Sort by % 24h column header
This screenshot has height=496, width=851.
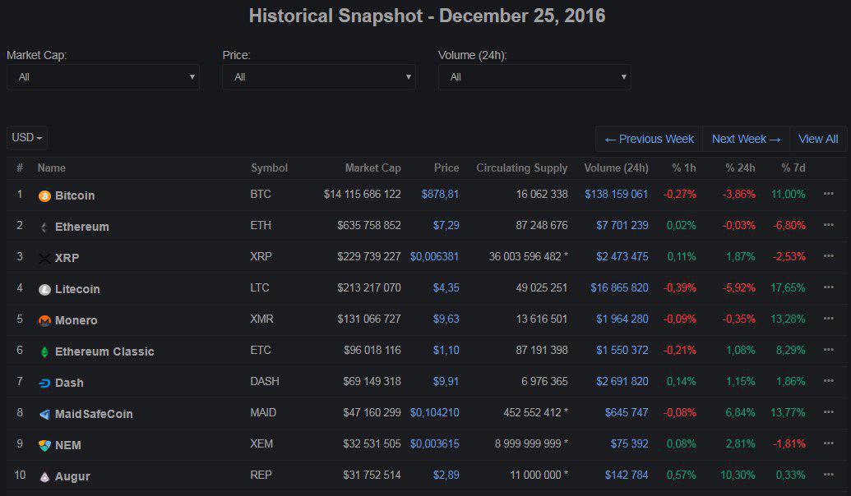coord(740,168)
